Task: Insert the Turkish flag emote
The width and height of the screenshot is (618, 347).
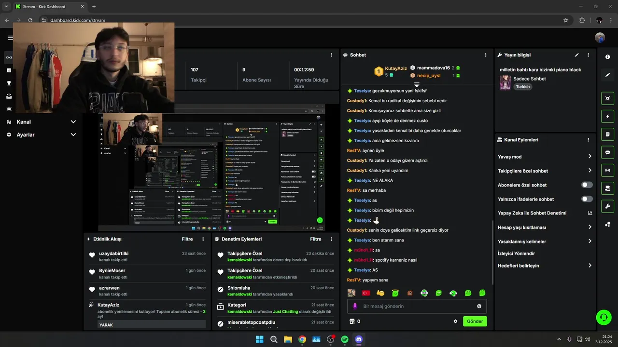Action: click(x=366, y=293)
